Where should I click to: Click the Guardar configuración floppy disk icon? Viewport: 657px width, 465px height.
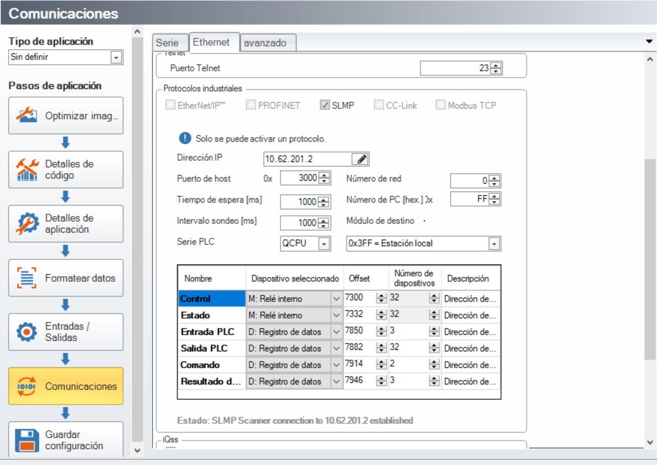(26, 440)
